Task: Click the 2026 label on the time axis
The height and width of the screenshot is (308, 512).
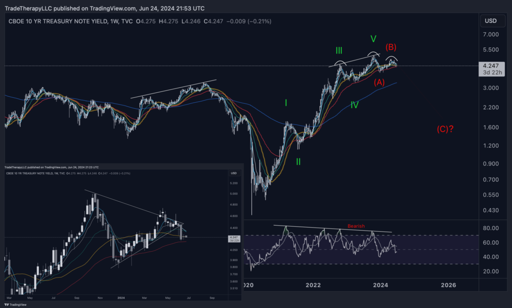Action: [x=448, y=285]
